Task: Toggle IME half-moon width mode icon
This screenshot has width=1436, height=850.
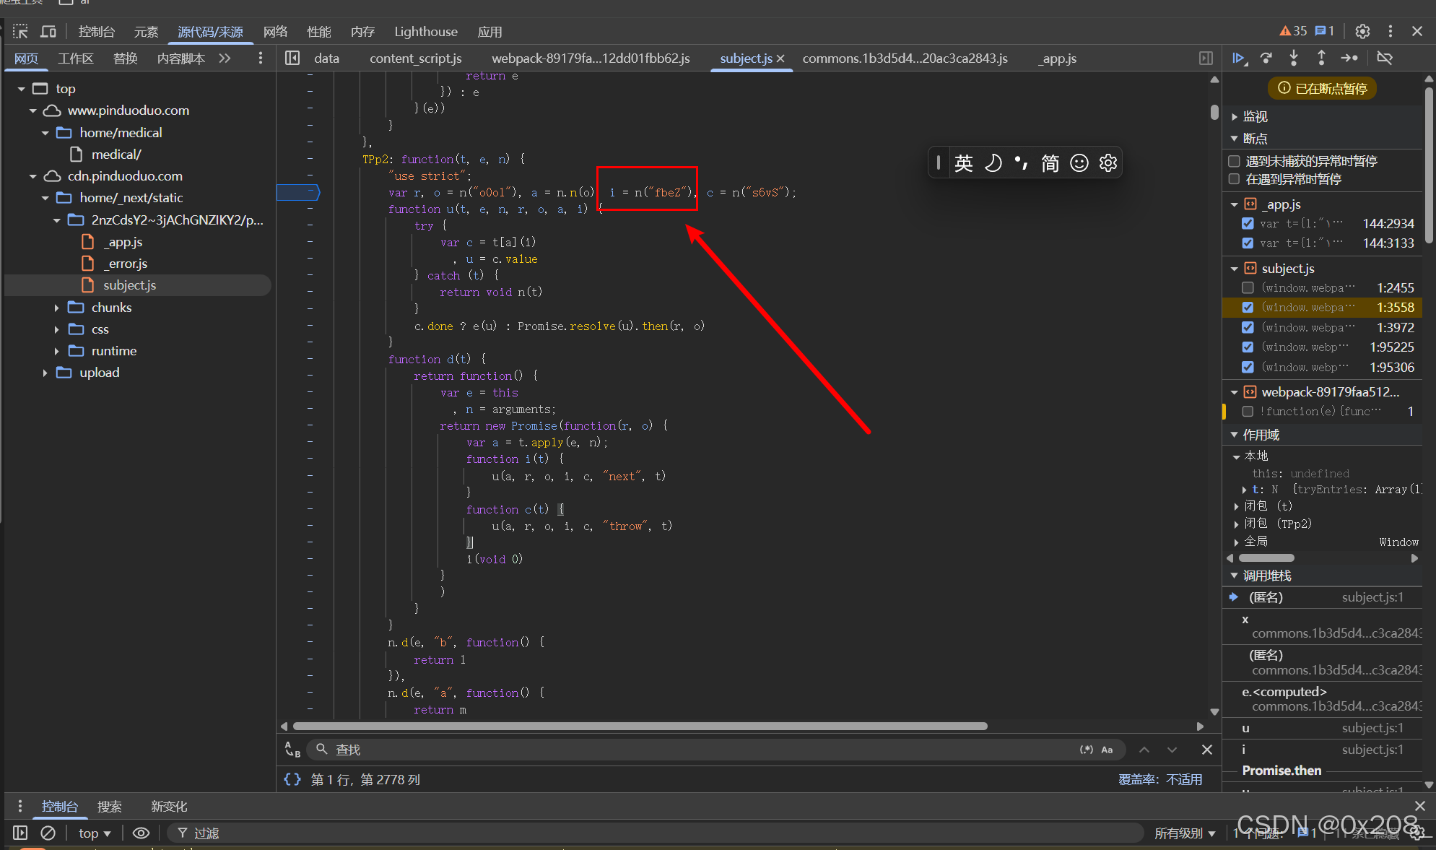Action: tap(993, 163)
